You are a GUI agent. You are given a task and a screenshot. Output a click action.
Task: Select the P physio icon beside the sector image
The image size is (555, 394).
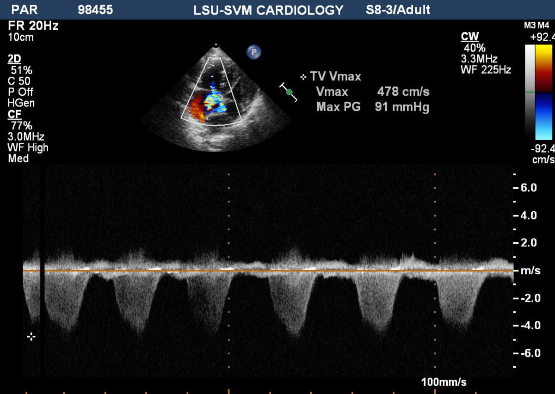coord(253,52)
